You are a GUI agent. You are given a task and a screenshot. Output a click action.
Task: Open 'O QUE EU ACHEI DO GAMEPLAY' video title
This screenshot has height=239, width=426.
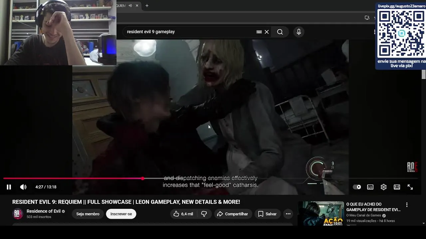coord(373,207)
